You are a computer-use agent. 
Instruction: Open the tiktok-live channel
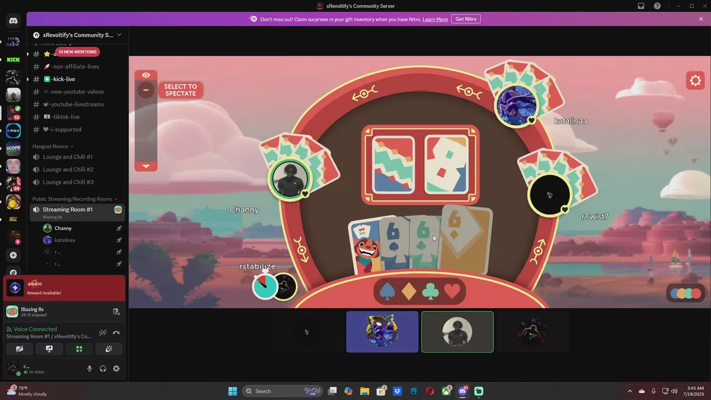coord(77,117)
